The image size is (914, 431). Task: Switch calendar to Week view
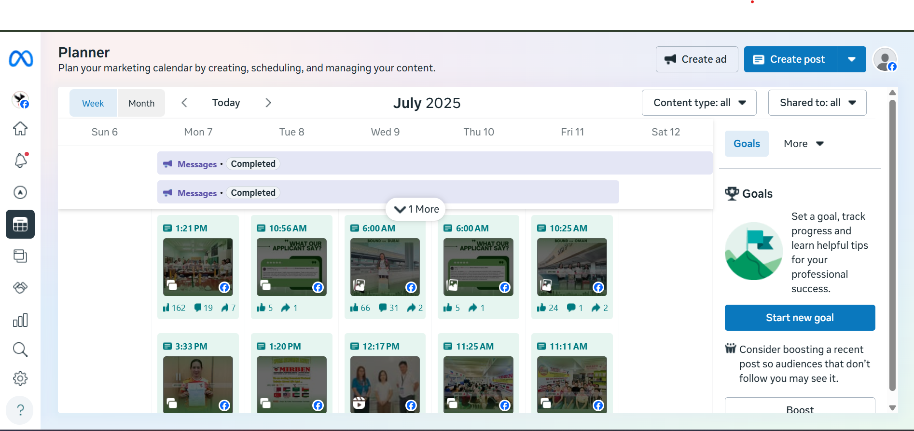(x=93, y=103)
